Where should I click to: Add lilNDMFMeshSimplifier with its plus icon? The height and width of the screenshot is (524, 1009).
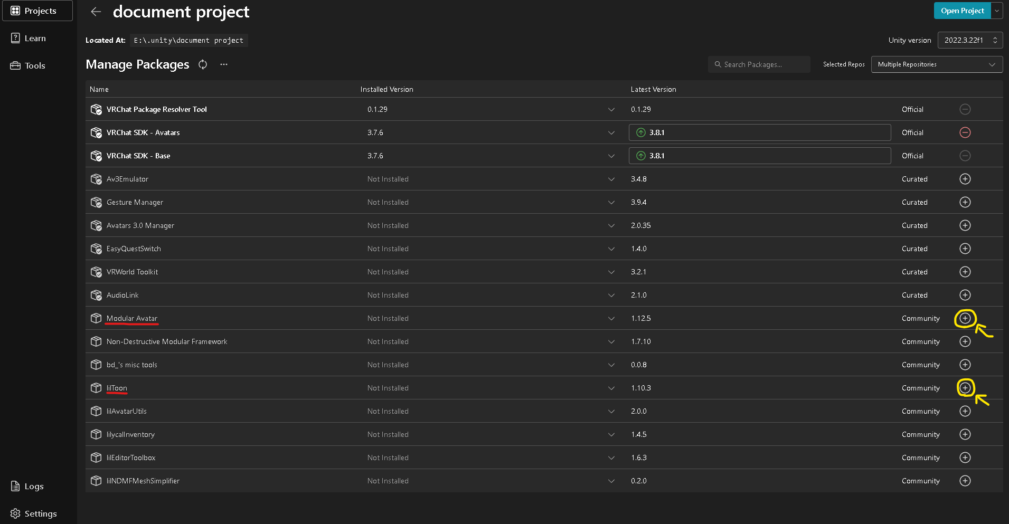[x=965, y=481]
